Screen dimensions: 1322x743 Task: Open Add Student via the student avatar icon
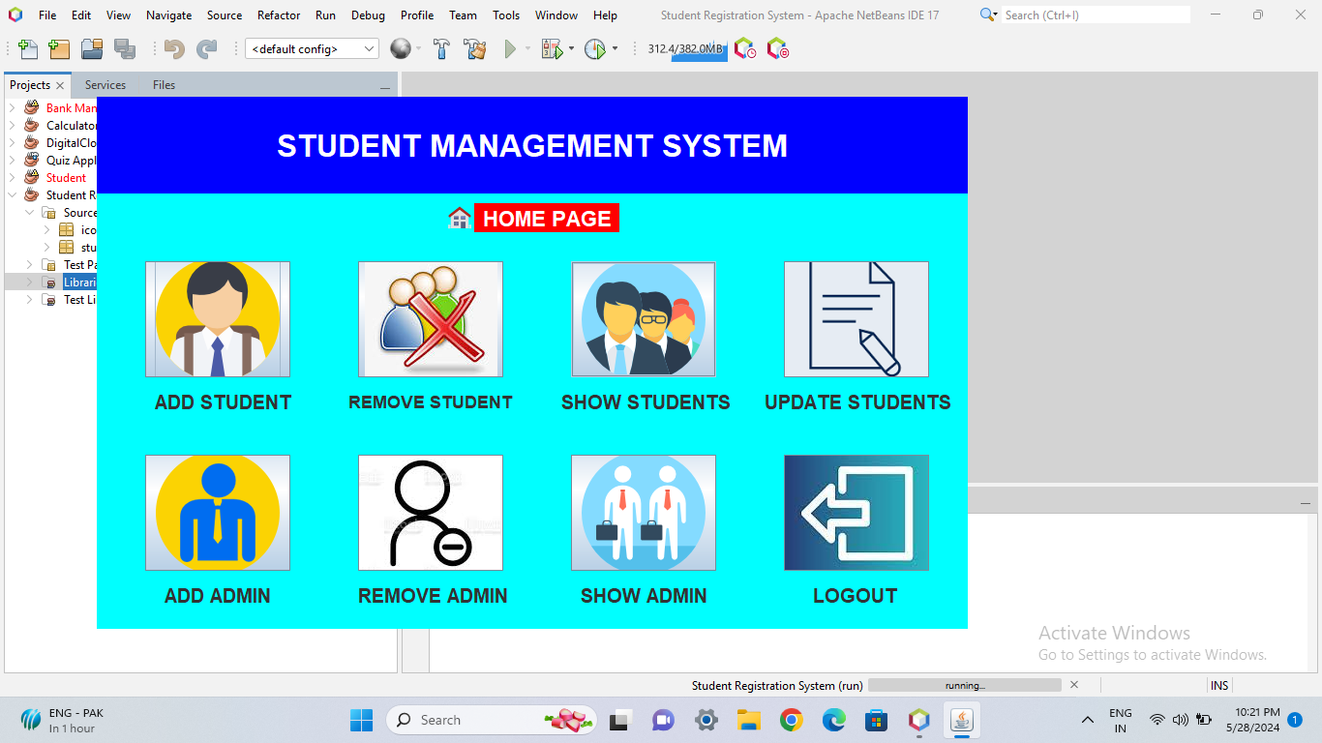(x=218, y=319)
